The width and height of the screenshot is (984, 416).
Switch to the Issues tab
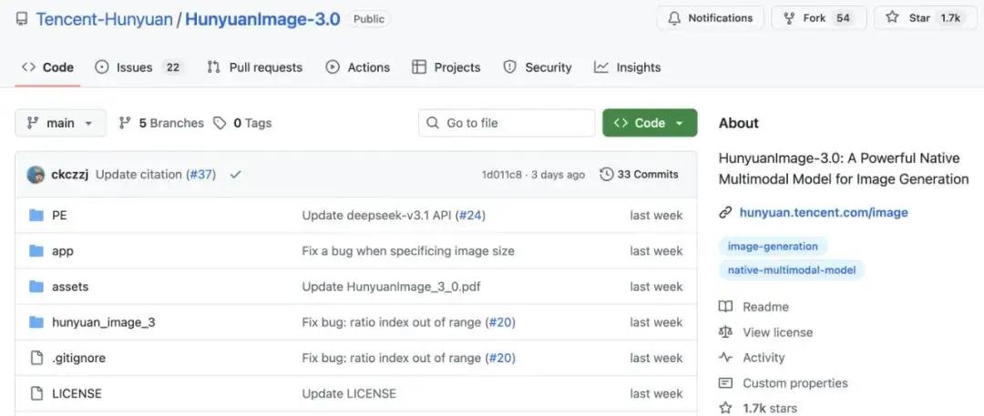tap(138, 67)
